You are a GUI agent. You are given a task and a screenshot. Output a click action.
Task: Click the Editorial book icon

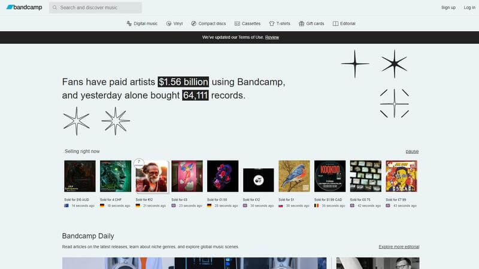pyautogui.click(x=335, y=23)
